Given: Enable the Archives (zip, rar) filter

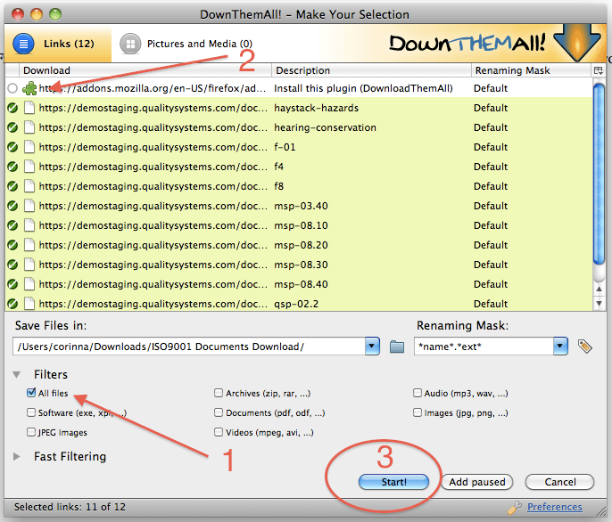Looking at the screenshot, I should (x=219, y=393).
